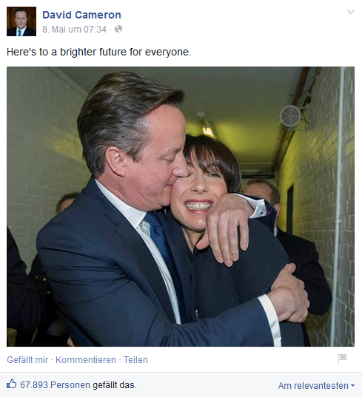The height and width of the screenshot is (397, 362).
Task: Click the profile picture thumbnail
Action: [x=21, y=21]
